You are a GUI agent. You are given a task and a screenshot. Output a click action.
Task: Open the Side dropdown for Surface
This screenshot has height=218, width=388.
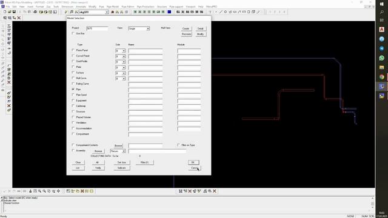[x=124, y=73]
